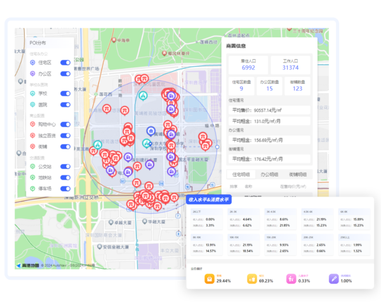Screen dimensions: 381x305
Task: Click the 医院 legend pin icon
Action: click(x=32, y=105)
